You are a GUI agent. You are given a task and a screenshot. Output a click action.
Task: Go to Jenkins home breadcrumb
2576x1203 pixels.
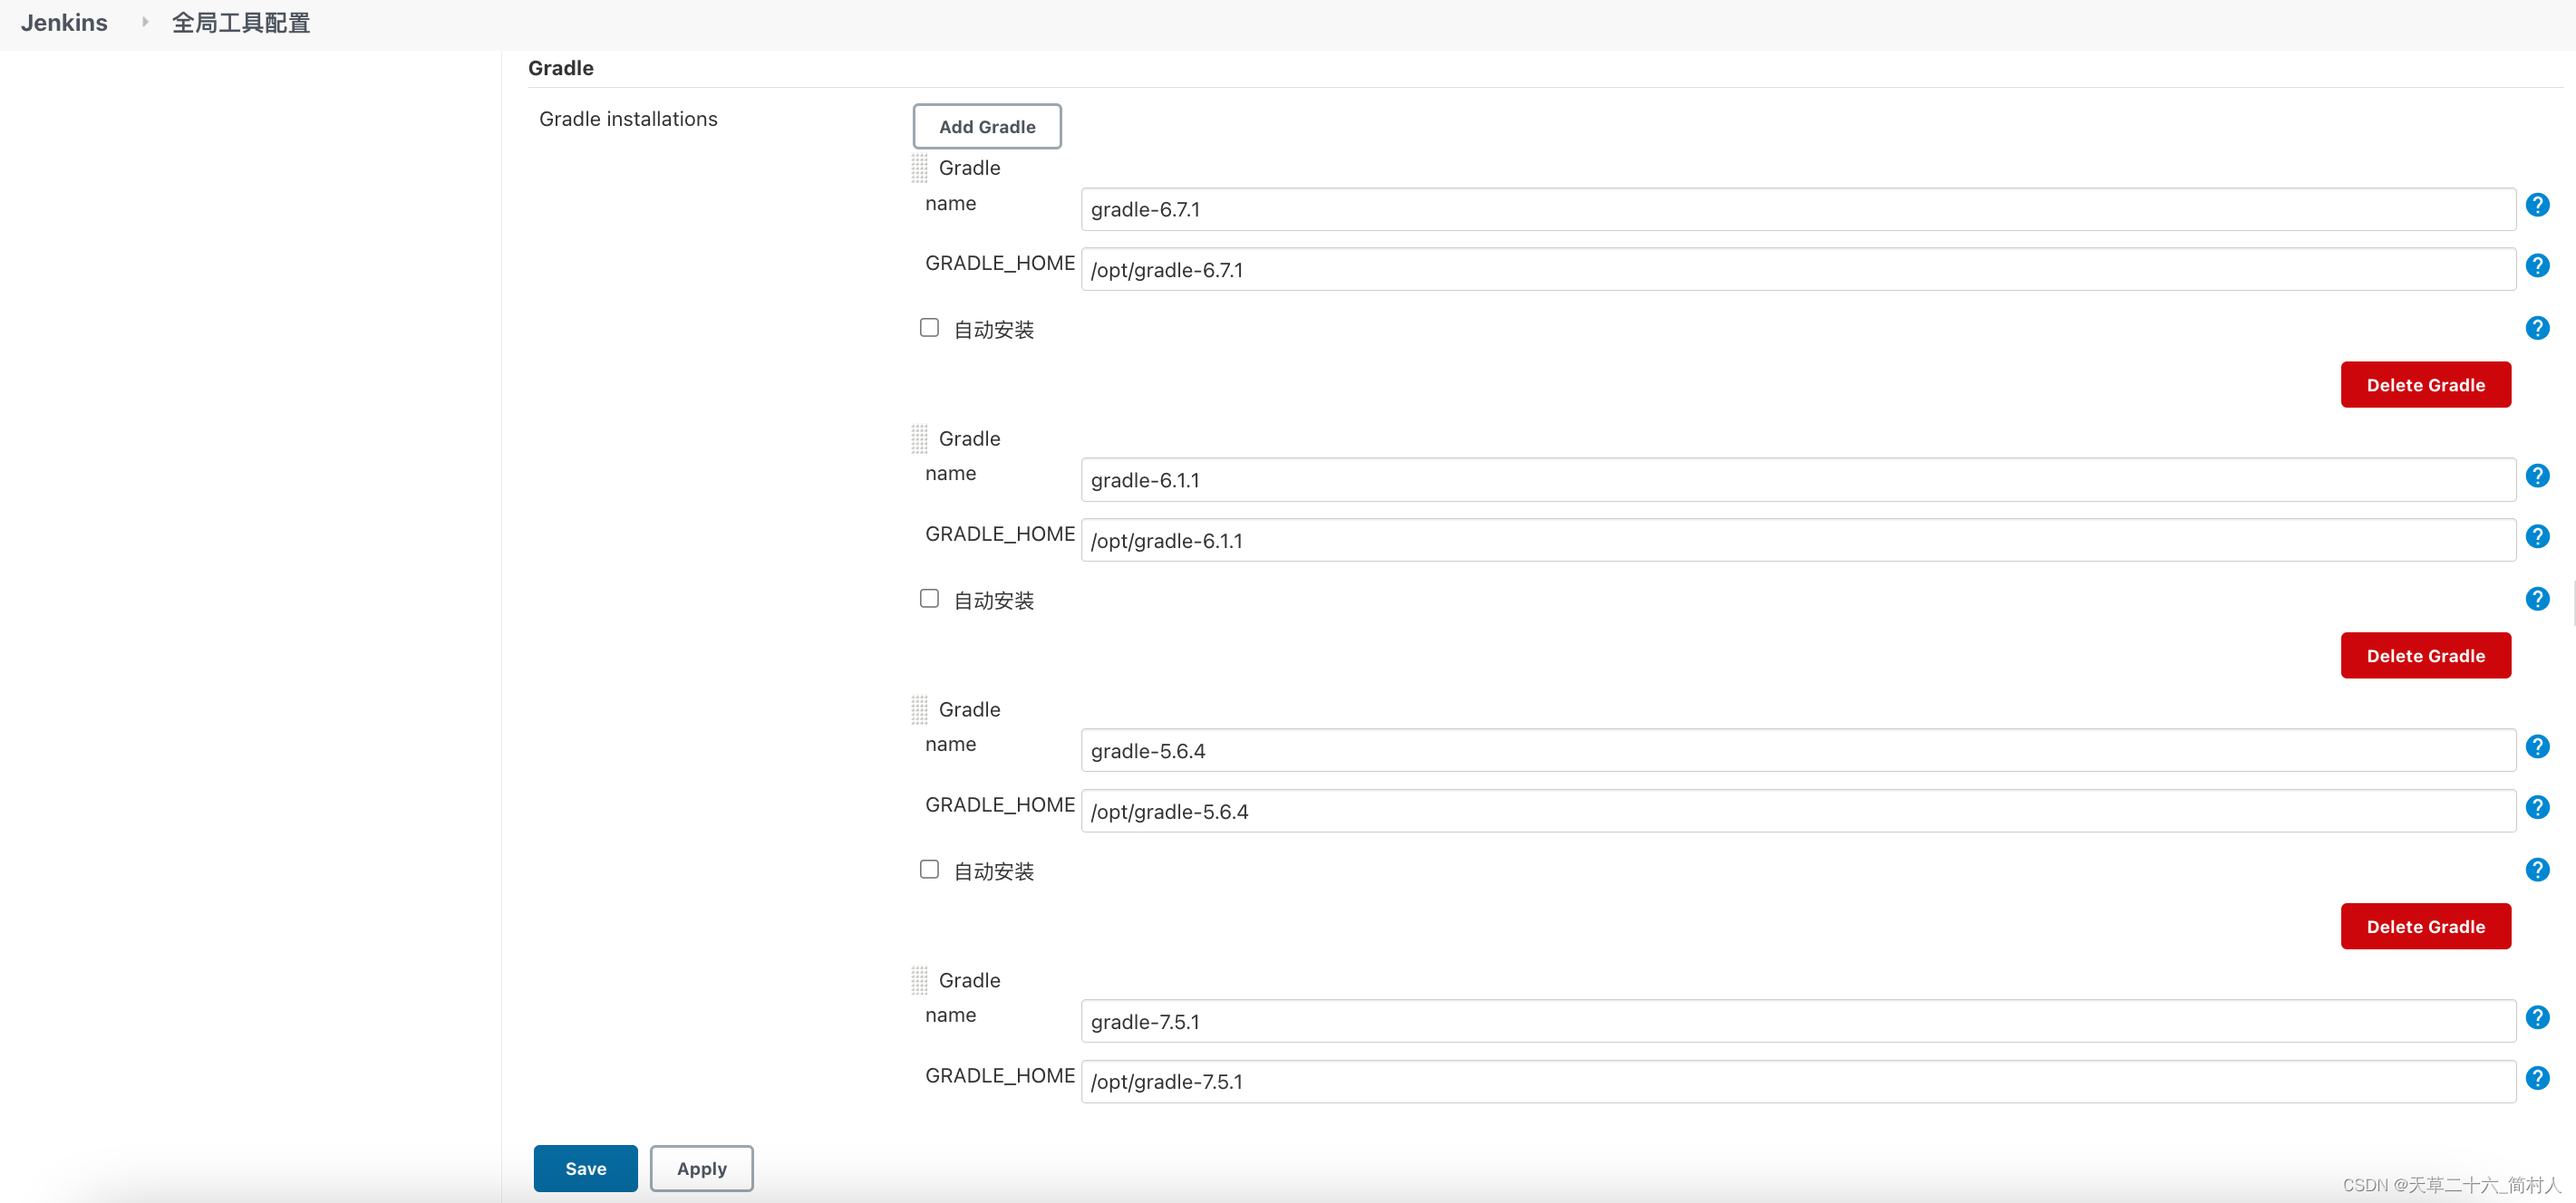pos(64,23)
